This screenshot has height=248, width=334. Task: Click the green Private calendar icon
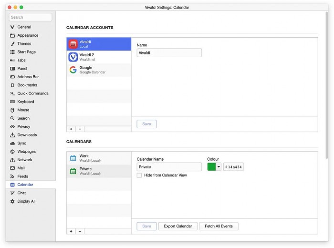(x=73, y=171)
